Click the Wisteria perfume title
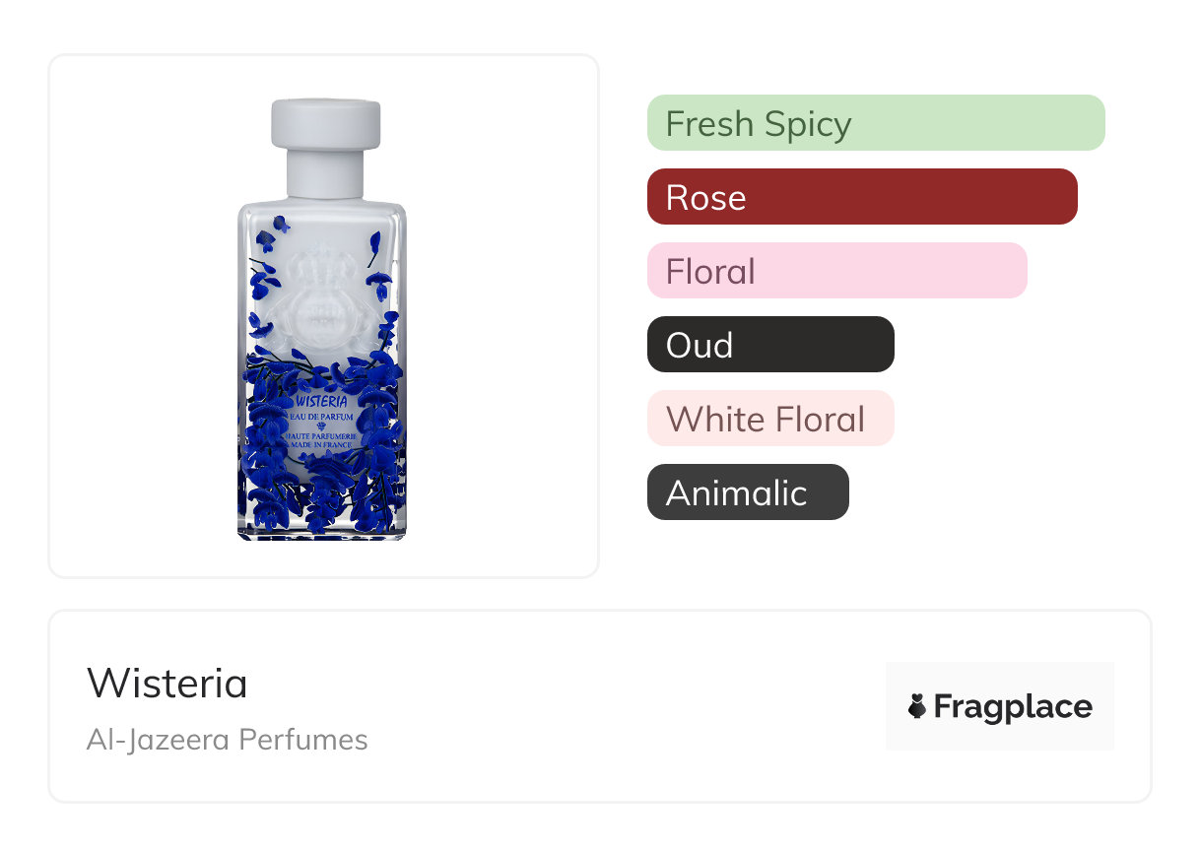 coord(167,684)
